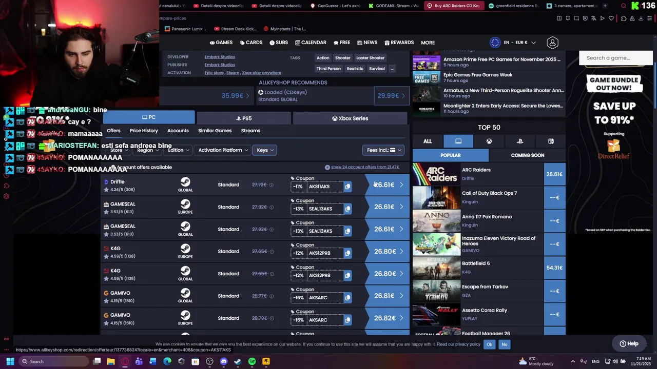The height and width of the screenshot is (369, 657).
Task: Expand the Region filter dropdown
Action: pyautogui.click(x=148, y=150)
